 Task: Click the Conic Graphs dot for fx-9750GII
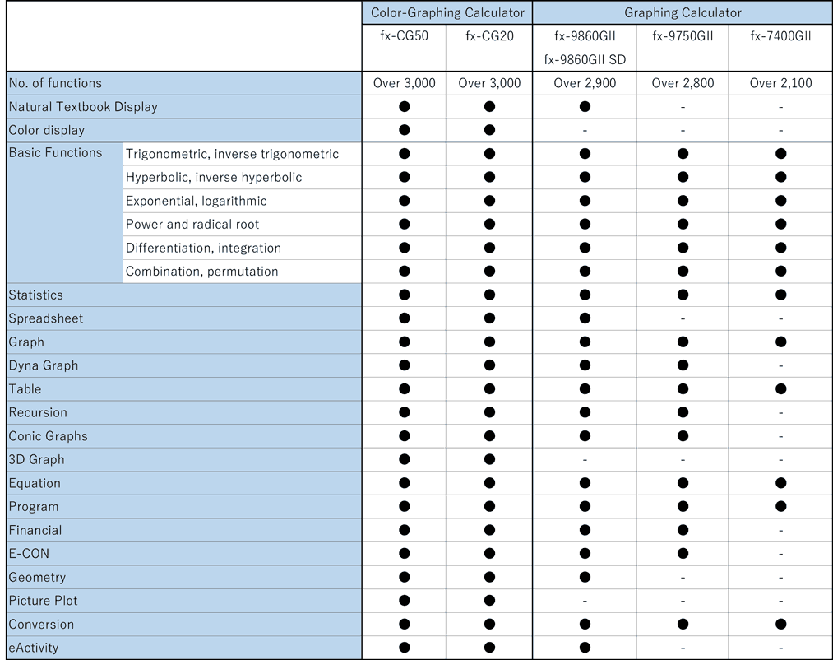click(683, 436)
